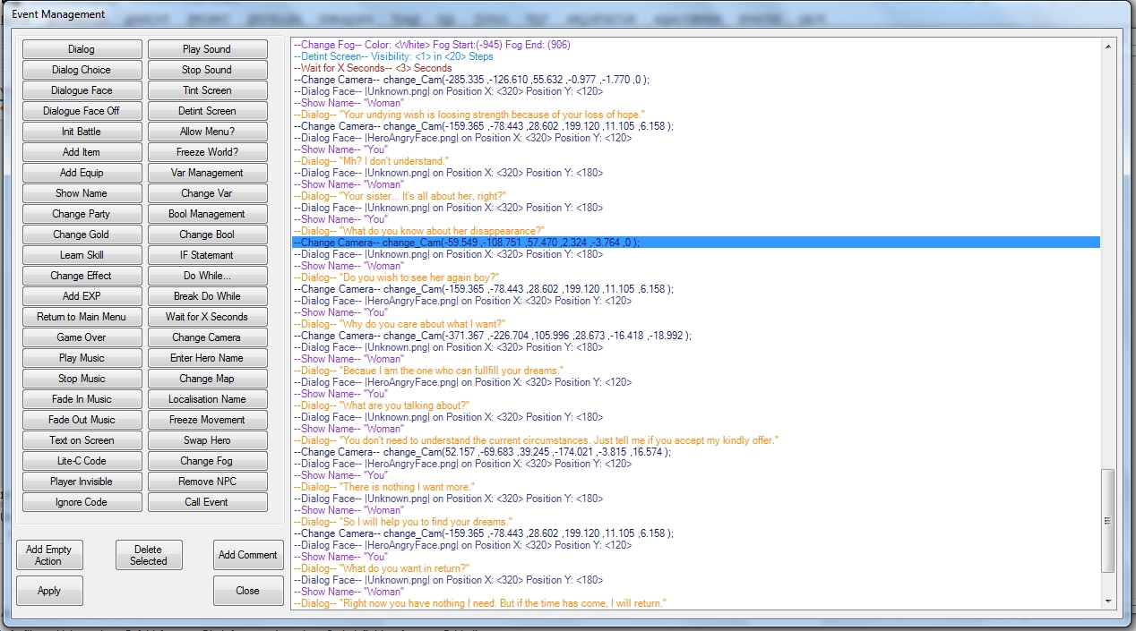Viewport: 1136px width, 631px height.
Task: Click the Change Camera button
Action: click(x=207, y=337)
